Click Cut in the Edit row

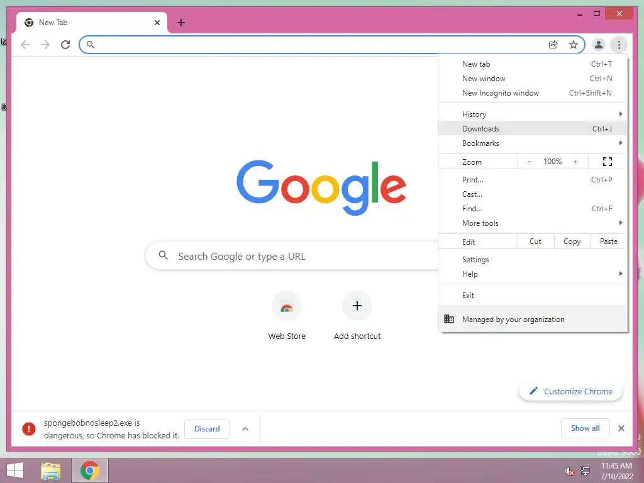[x=536, y=241]
